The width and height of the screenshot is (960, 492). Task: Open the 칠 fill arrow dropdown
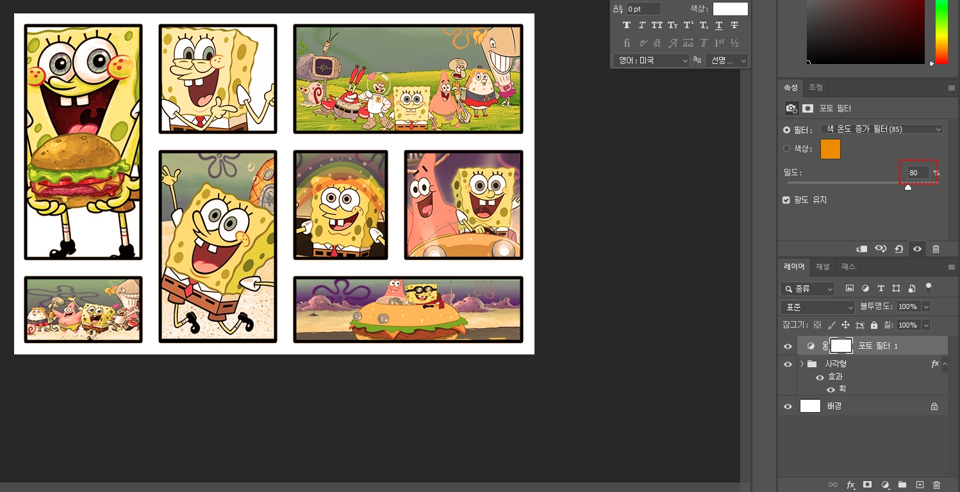point(925,325)
